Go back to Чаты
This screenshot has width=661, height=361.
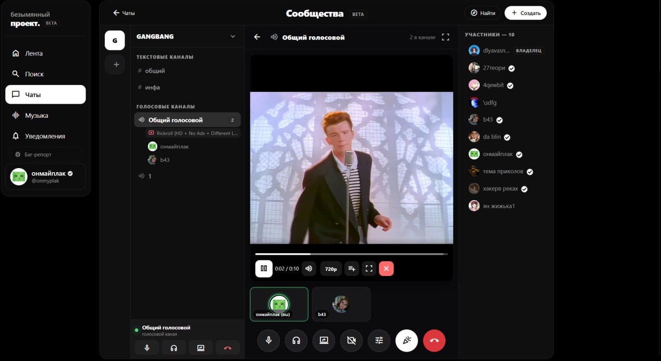click(x=124, y=13)
